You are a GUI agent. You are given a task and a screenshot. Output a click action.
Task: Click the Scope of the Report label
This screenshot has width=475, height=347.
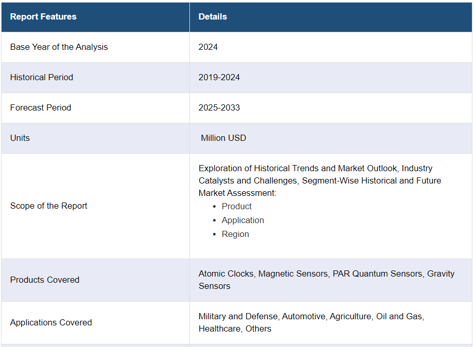[49, 206]
